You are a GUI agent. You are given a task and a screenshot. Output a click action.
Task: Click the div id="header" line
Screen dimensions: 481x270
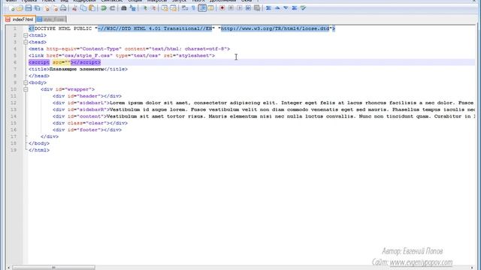[x=87, y=96]
